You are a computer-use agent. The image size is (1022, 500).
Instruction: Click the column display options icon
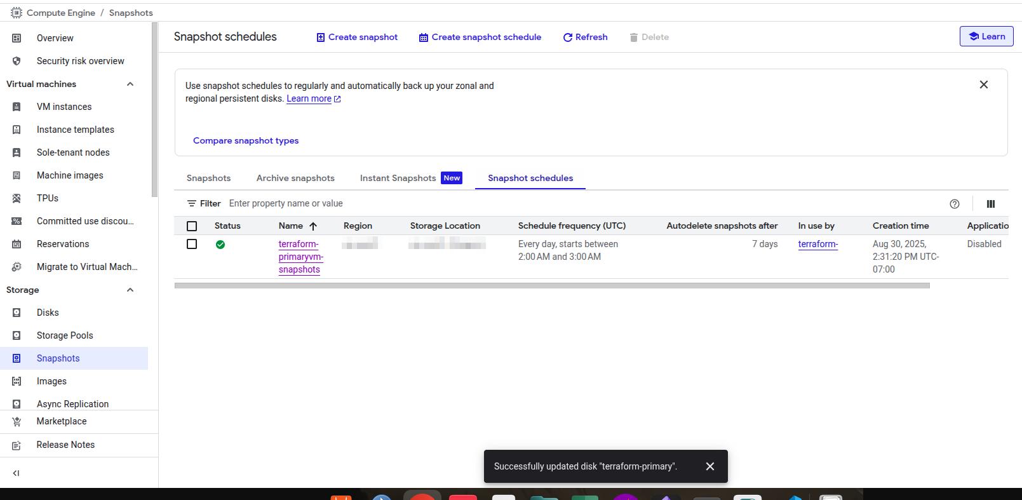point(990,204)
